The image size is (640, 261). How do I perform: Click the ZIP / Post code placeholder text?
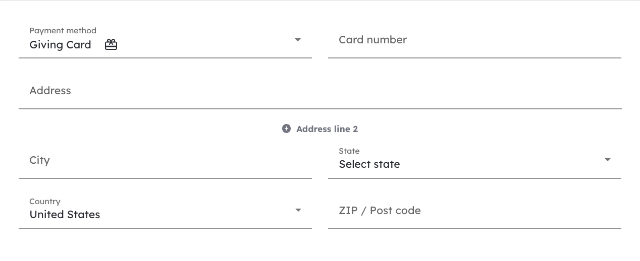pos(380,211)
